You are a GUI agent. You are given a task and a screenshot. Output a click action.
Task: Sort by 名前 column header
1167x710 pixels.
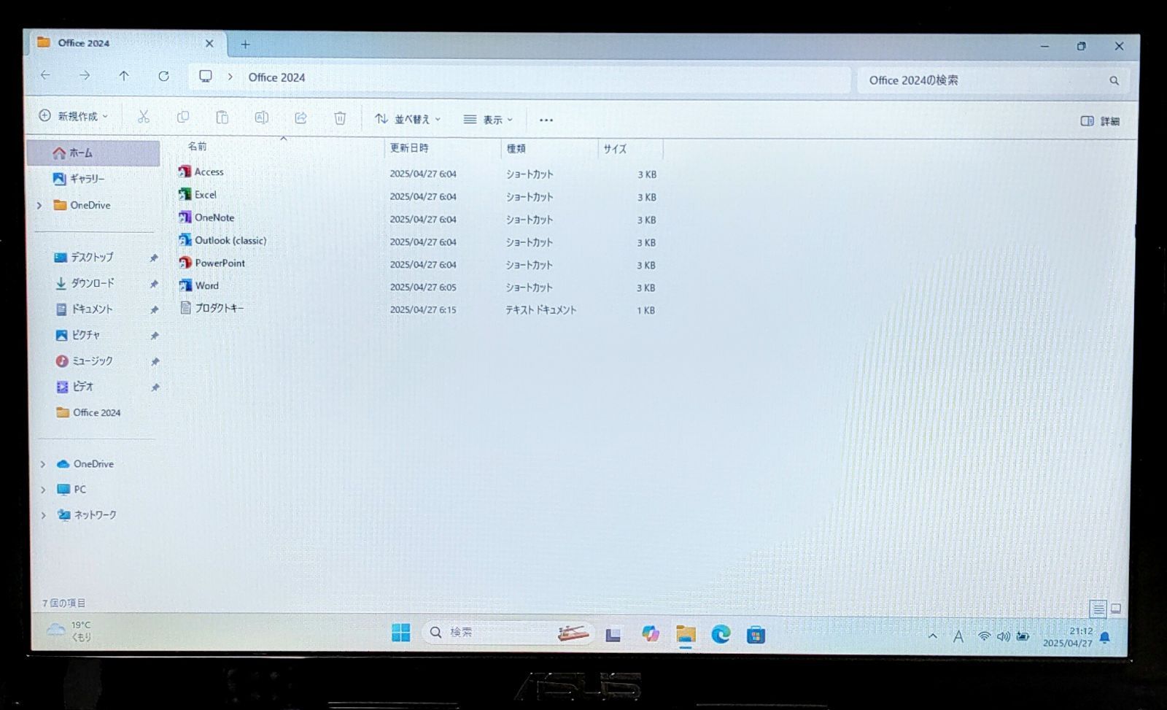(x=197, y=147)
